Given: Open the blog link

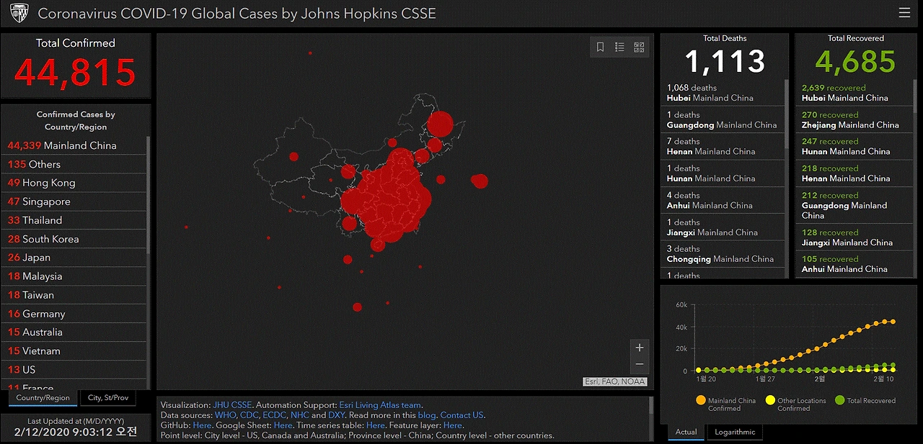Looking at the screenshot, I should click(x=427, y=415).
